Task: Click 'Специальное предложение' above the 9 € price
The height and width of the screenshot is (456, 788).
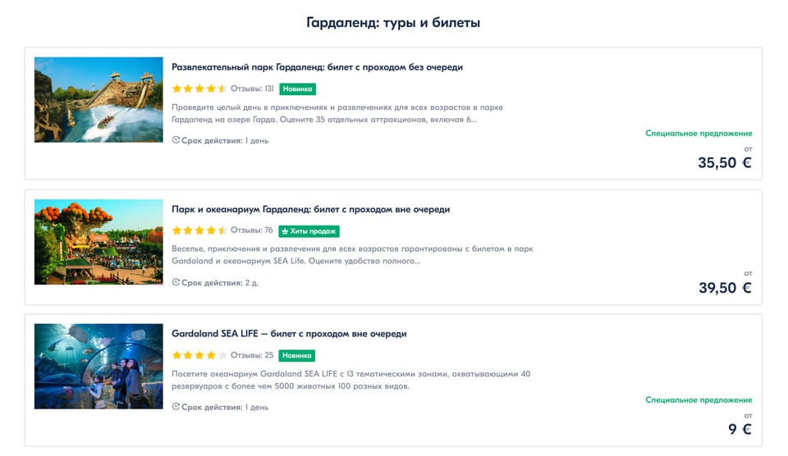Action: 699,400
